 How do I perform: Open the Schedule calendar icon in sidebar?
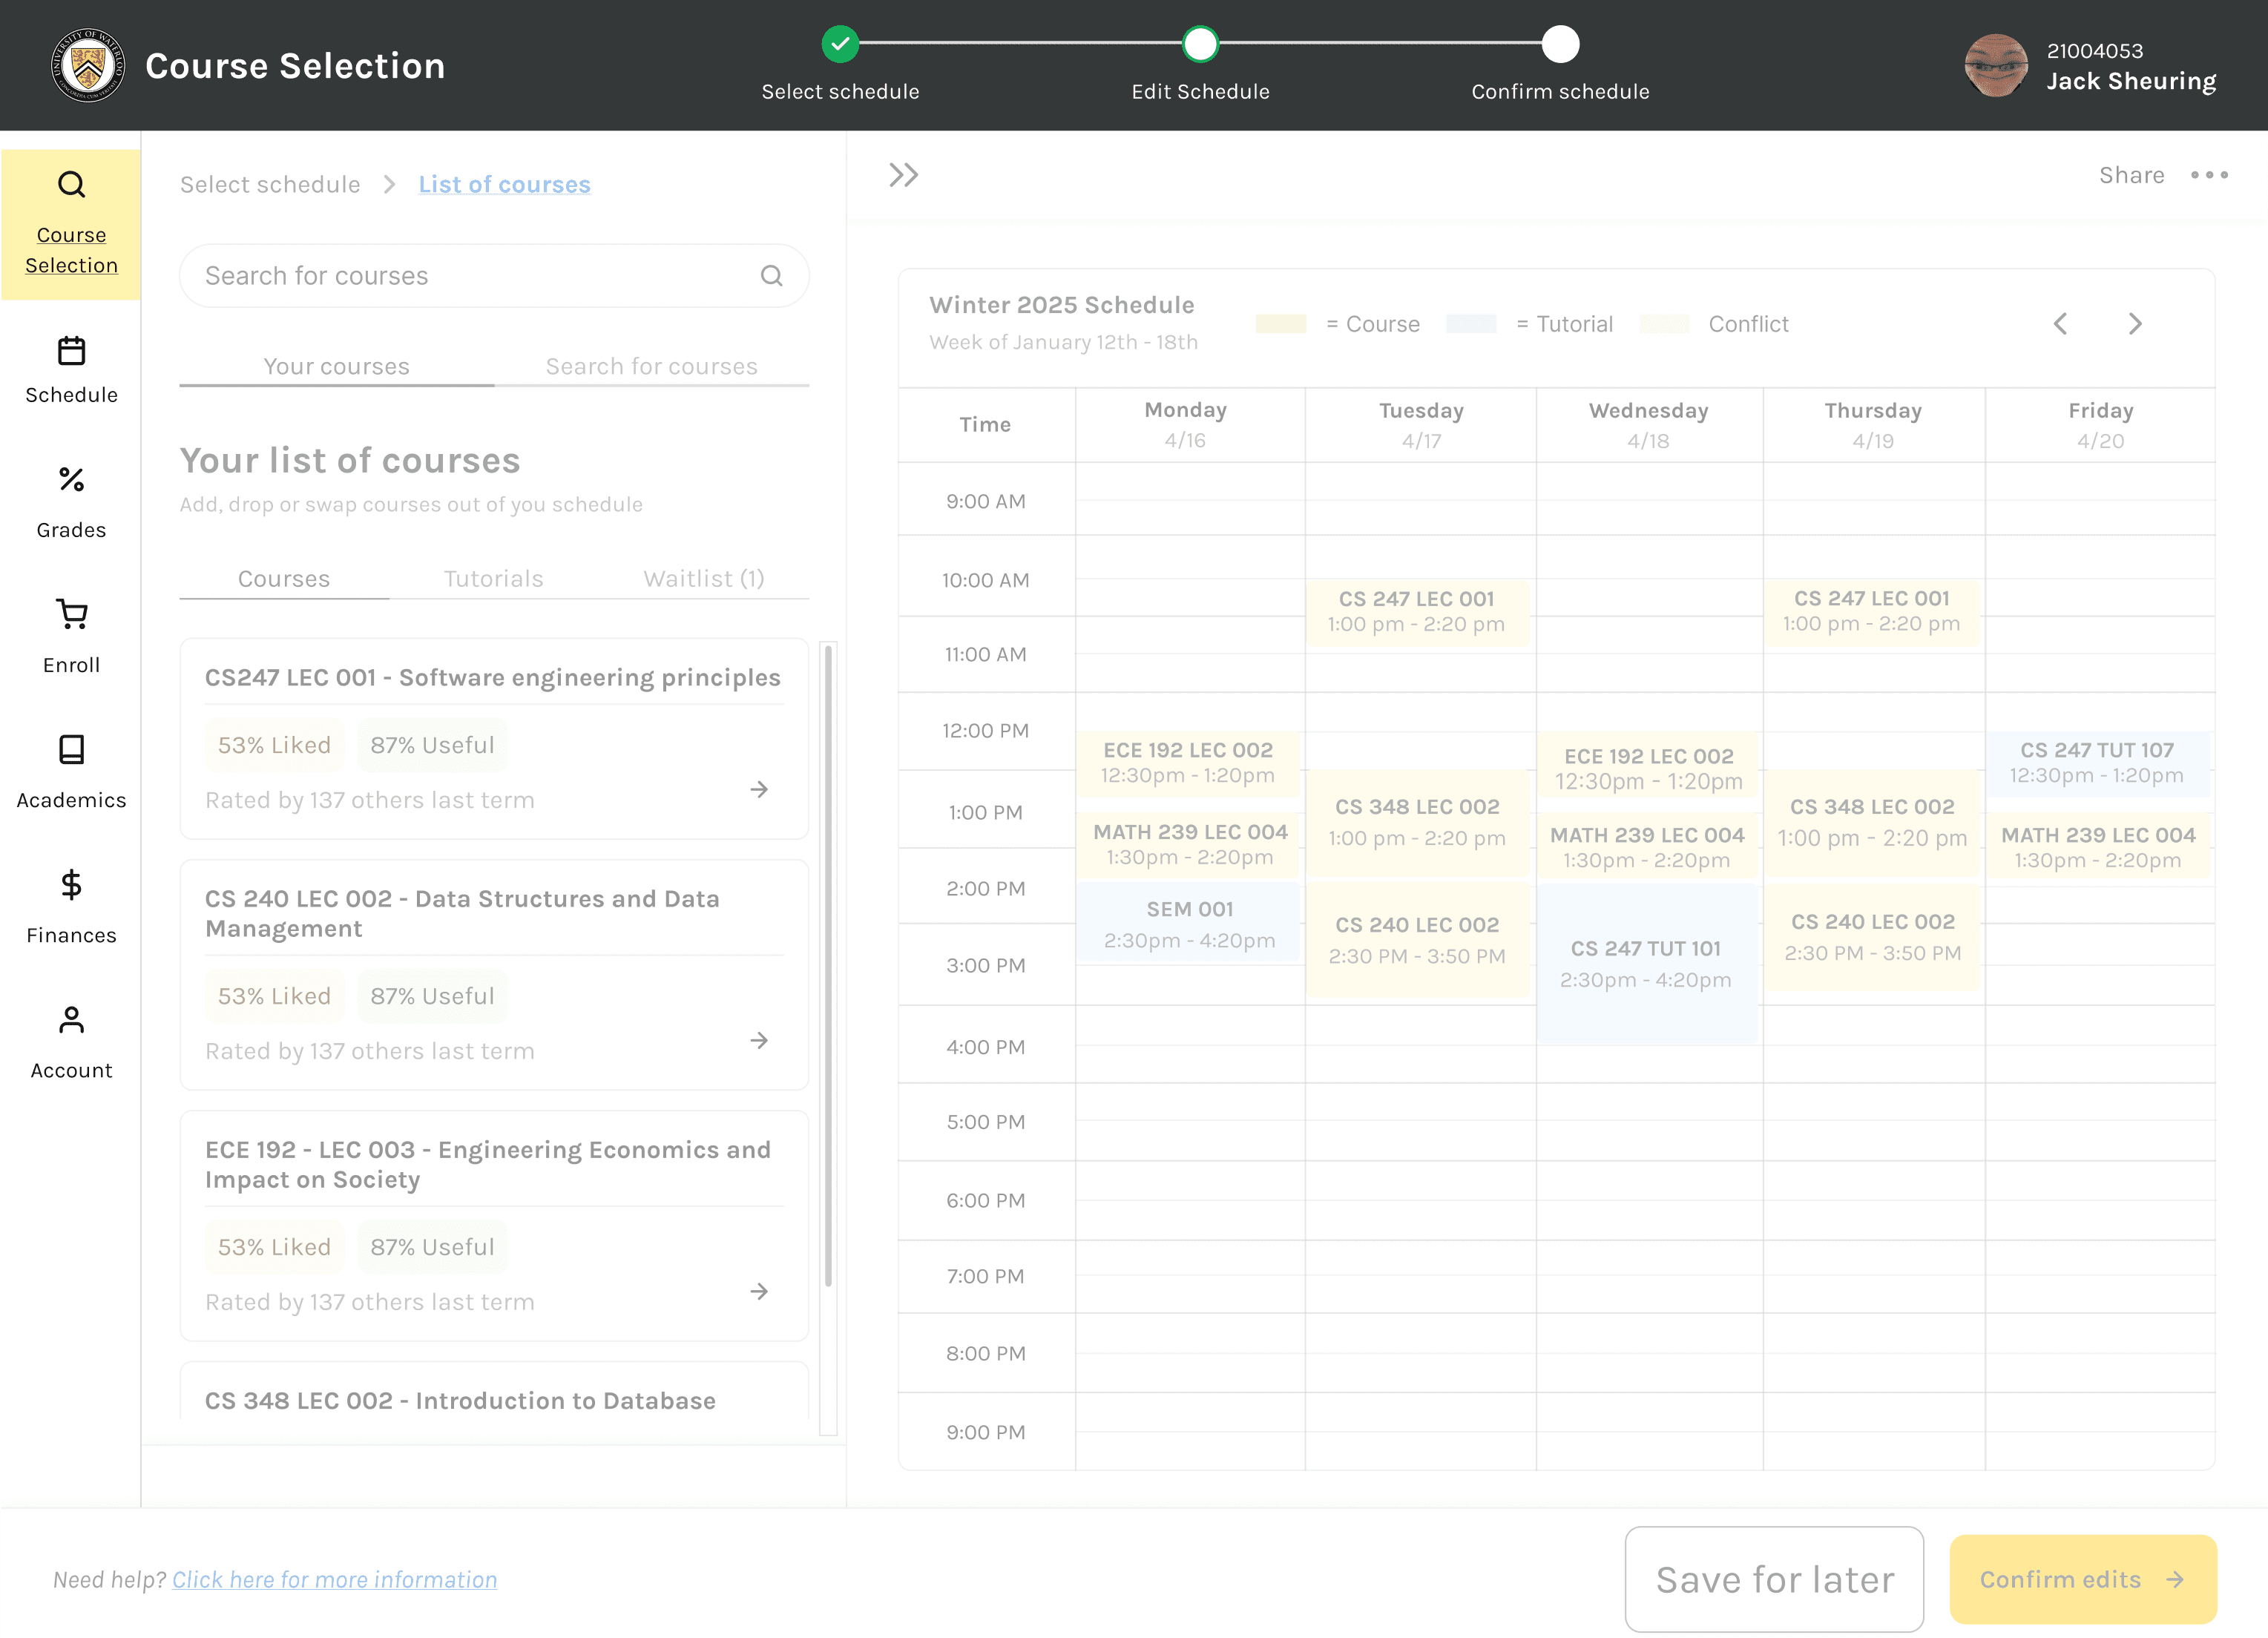click(x=71, y=351)
